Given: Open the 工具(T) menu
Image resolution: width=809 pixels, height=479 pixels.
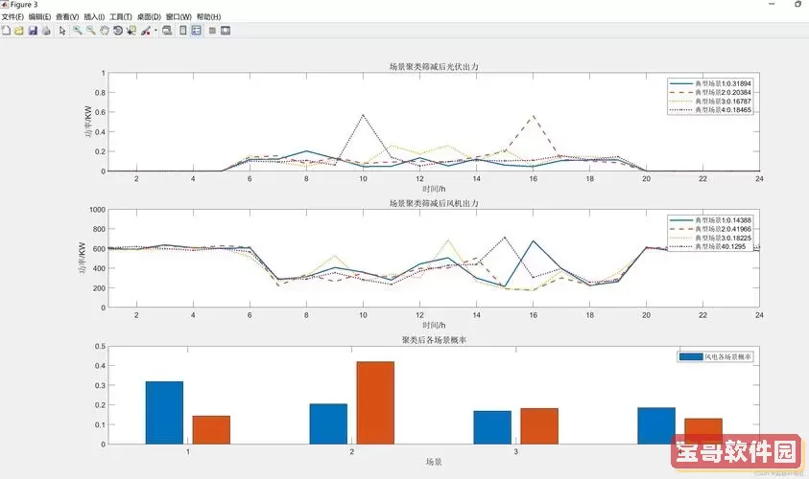Looking at the screenshot, I should [x=121, y=17].
